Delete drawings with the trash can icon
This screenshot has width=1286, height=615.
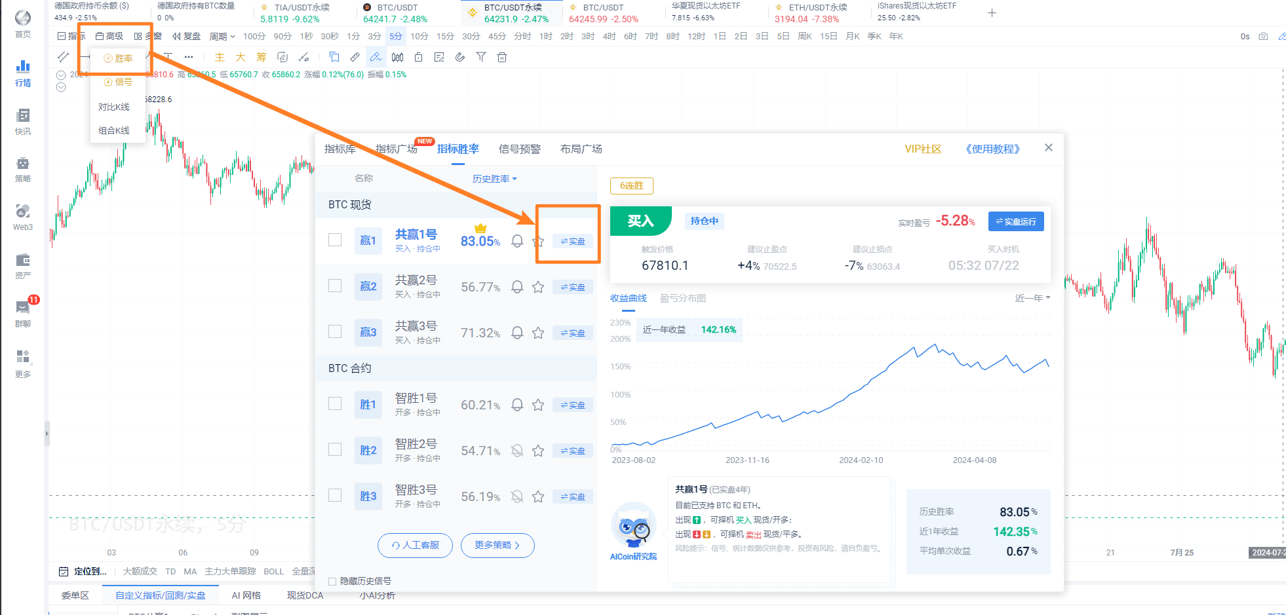tap(502, 57)
